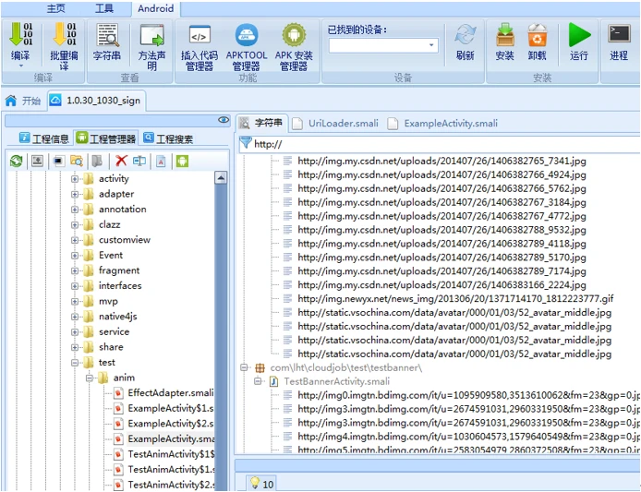Open 插入代码管理器 code insert manager

(200, 36)
